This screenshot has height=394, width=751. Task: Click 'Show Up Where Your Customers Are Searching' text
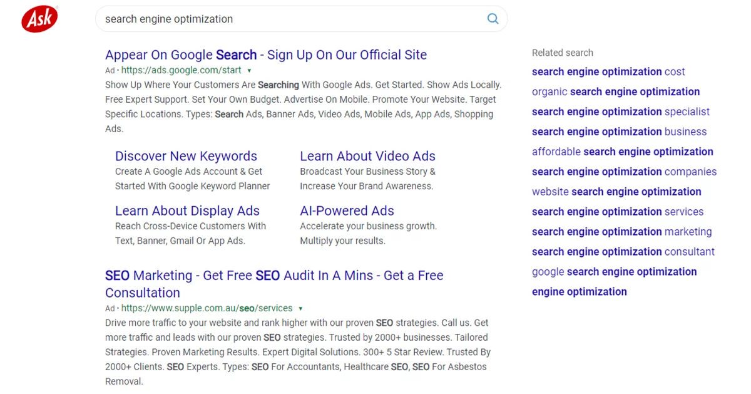[202, 85]
